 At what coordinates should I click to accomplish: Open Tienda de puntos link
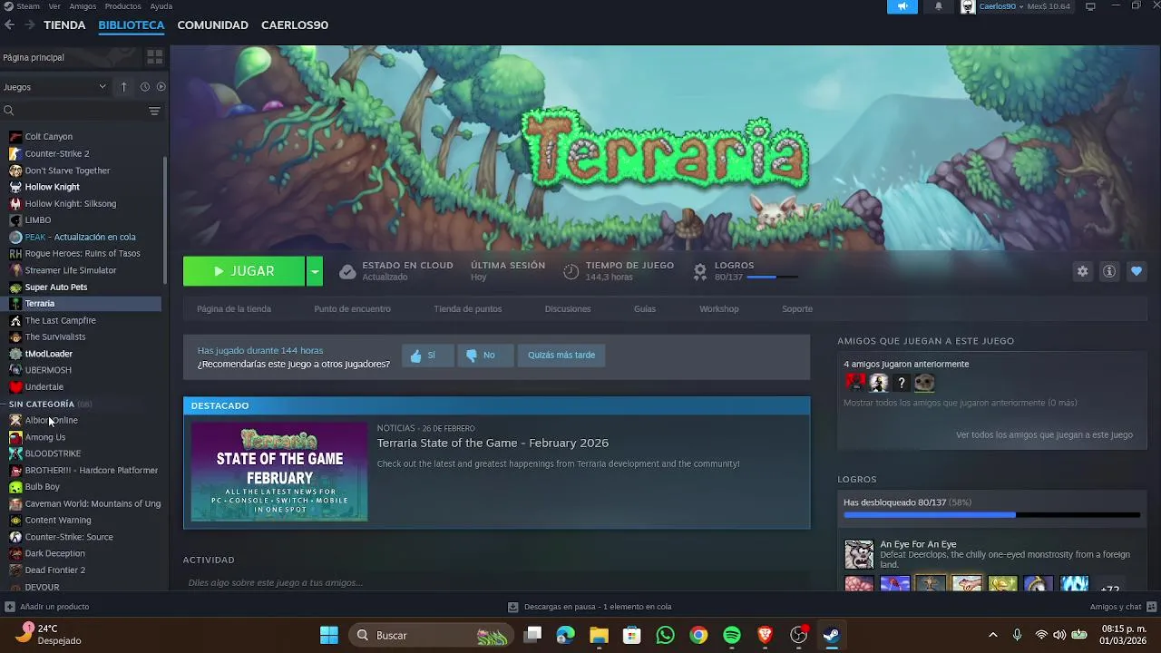pyautogui.click(x=467, y=309)
